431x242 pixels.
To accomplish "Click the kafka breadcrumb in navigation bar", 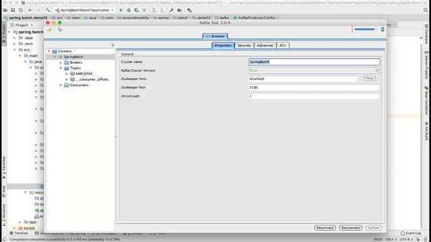I will [222, 17].
